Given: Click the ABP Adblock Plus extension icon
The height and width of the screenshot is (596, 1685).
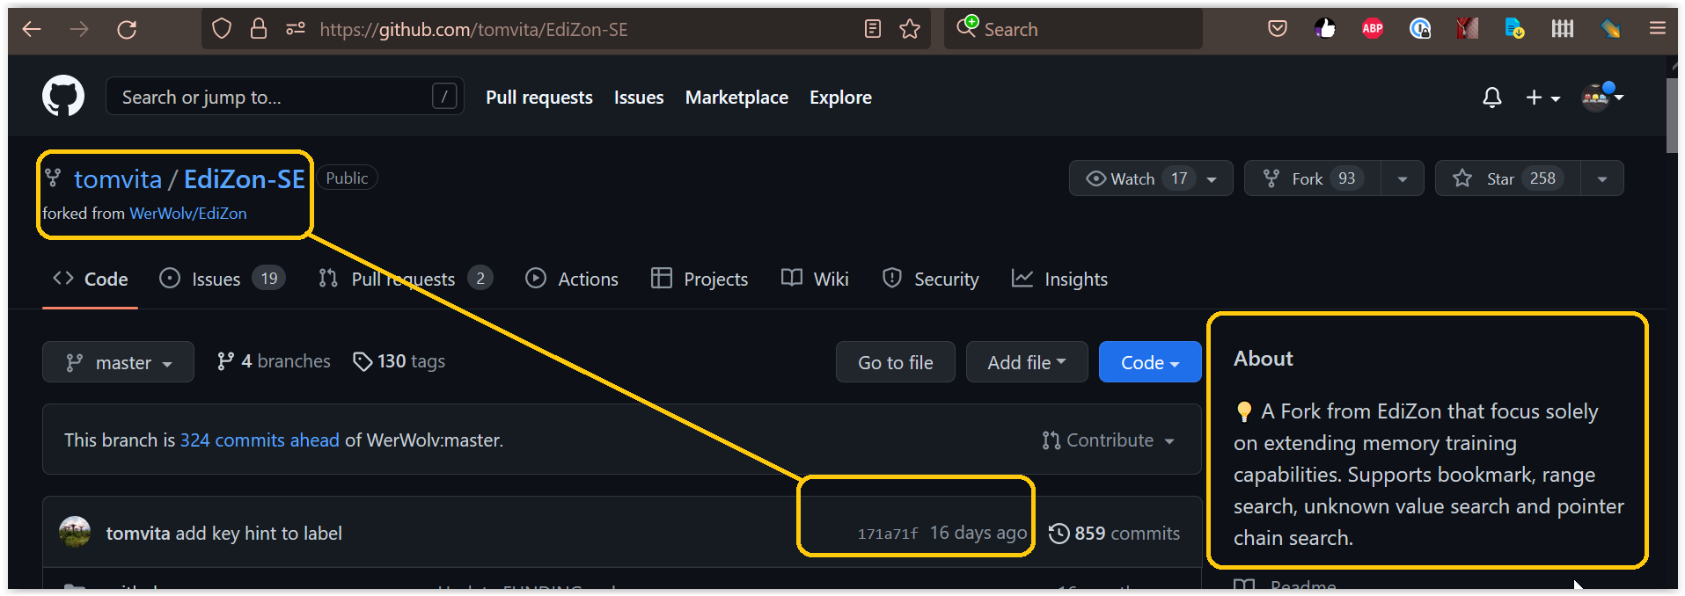Looking at the screenshot, I should pos(1373,29).
